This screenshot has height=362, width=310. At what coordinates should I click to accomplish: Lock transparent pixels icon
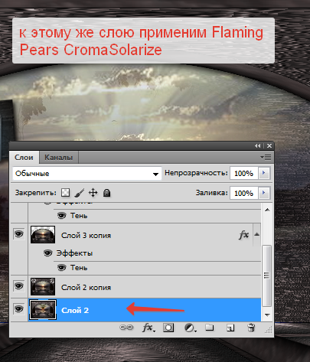66,193
